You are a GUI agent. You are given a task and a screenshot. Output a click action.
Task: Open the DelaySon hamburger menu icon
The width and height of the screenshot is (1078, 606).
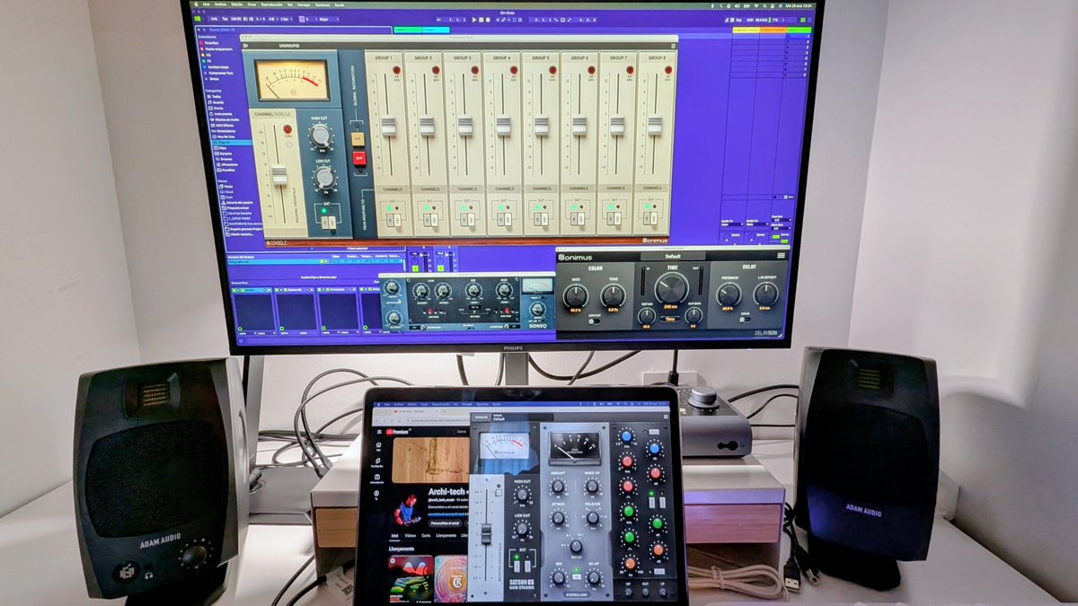point(781,255)
